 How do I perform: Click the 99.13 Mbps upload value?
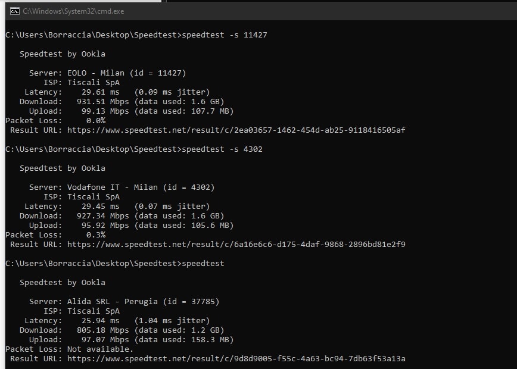pyautogui.click(x=105, y=111)
